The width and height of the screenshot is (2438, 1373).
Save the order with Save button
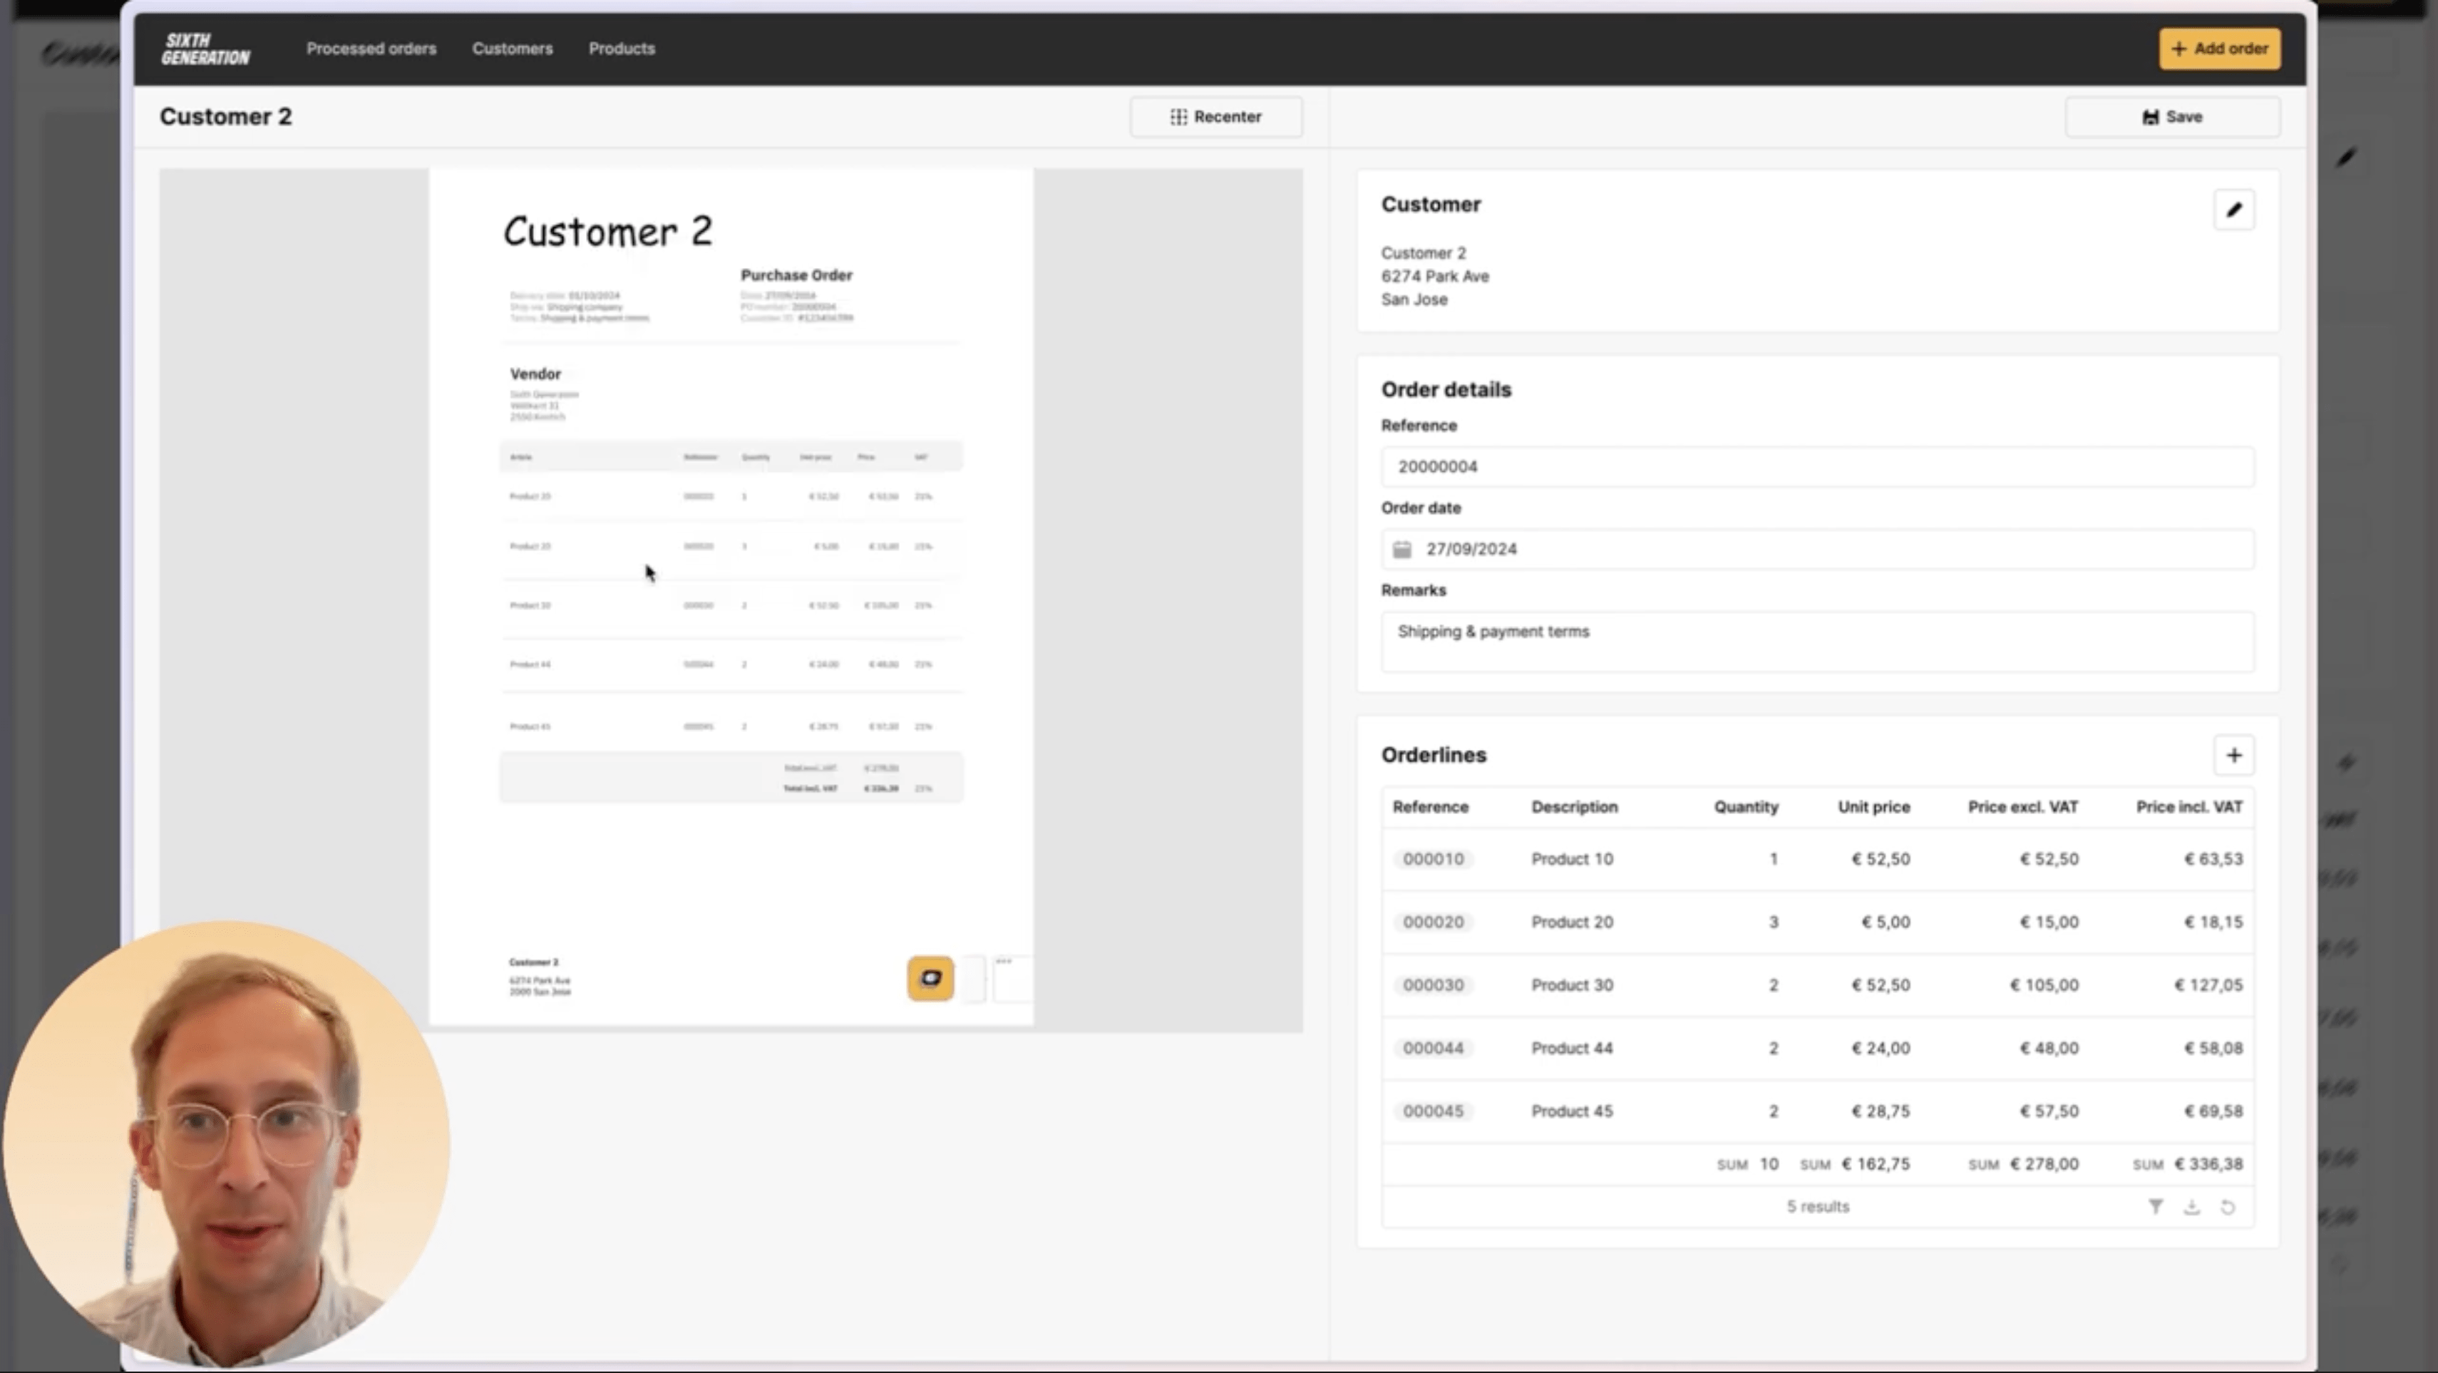pyautogui.click(x=2171, y=118)
